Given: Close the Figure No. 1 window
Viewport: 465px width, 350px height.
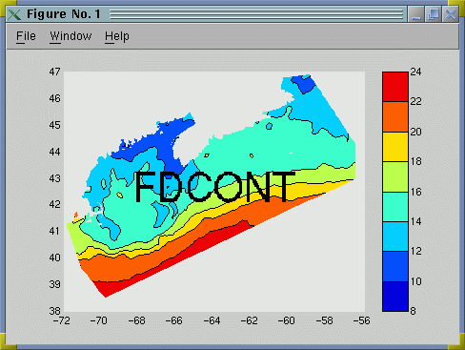Looking at the screenshot, I should [x=451, y=14].
